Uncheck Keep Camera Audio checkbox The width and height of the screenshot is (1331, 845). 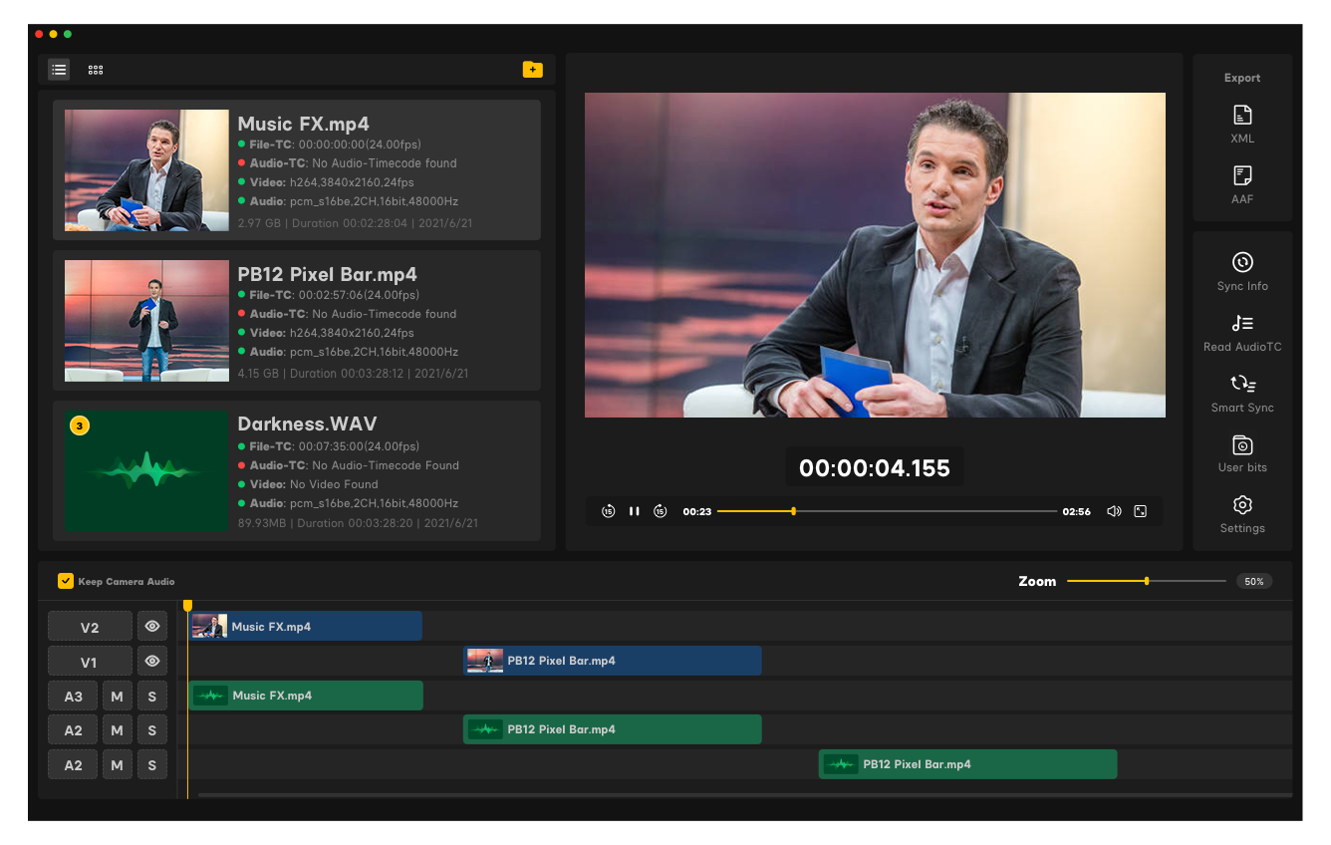coord(66,581)
